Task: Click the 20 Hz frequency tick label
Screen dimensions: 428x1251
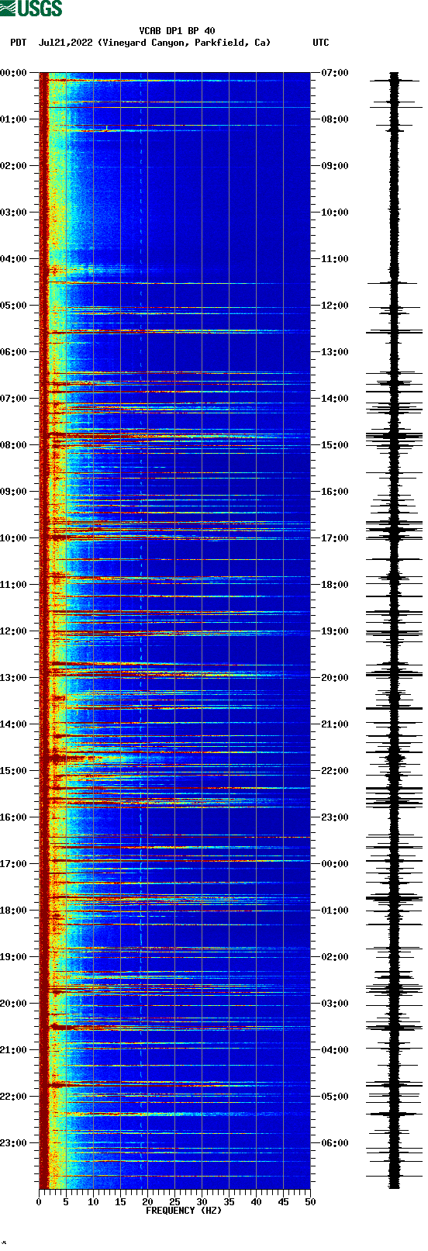Action: pos(147,1202)
